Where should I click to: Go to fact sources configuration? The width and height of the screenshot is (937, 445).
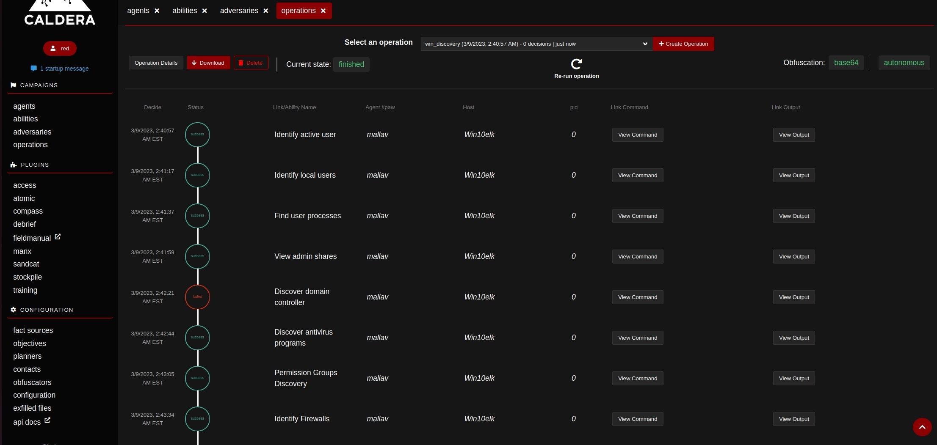click(x=33, y=330)
